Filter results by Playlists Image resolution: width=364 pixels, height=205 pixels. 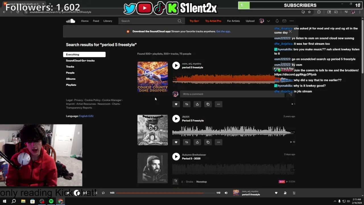[71, 85]
